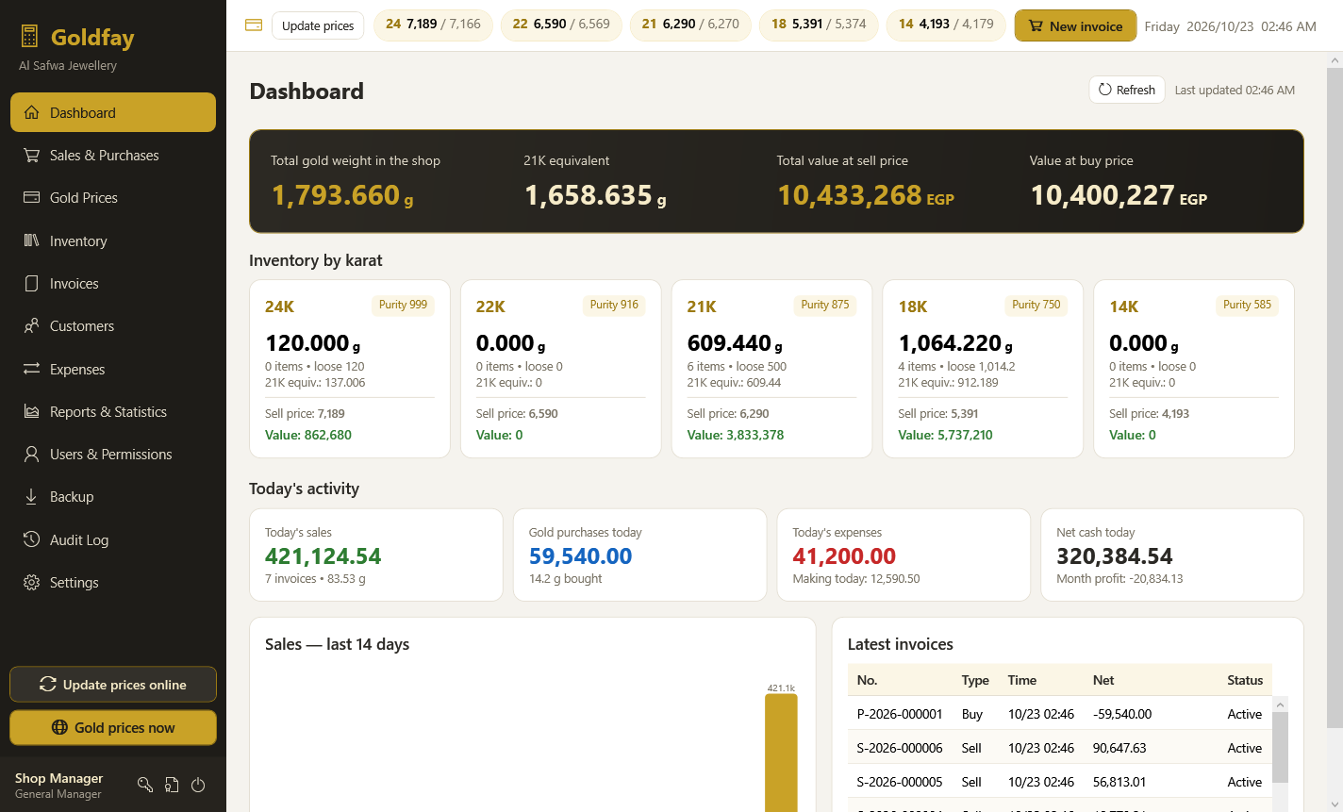
Task: Navigate to Invoices in the sidebar
Action: 113,284
